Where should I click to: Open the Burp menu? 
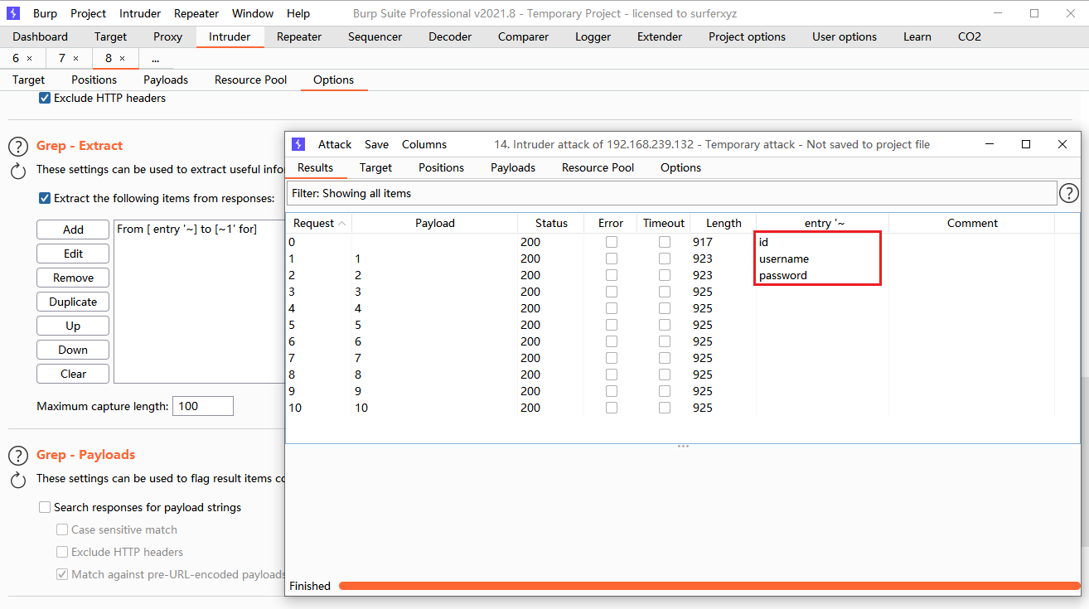[45, 13]
